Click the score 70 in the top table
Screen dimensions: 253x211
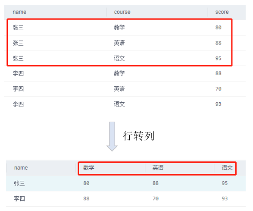pyautogui.click(x=218, y=89)
